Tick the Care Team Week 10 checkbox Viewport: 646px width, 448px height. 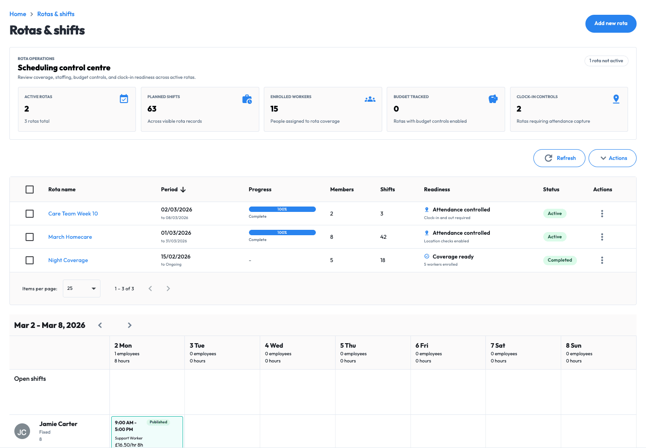click(30, 214)
